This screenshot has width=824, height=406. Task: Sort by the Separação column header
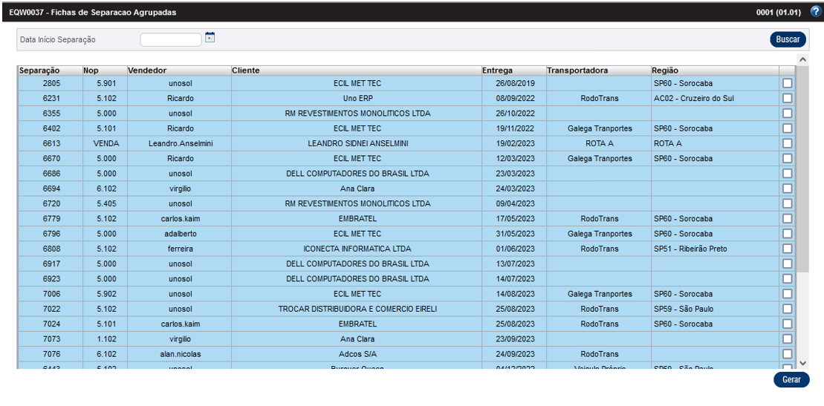[x=39, y=71]
